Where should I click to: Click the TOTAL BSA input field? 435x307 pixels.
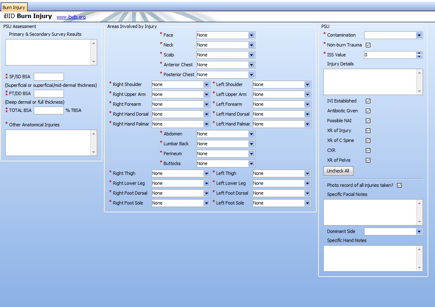coord(49,111)
